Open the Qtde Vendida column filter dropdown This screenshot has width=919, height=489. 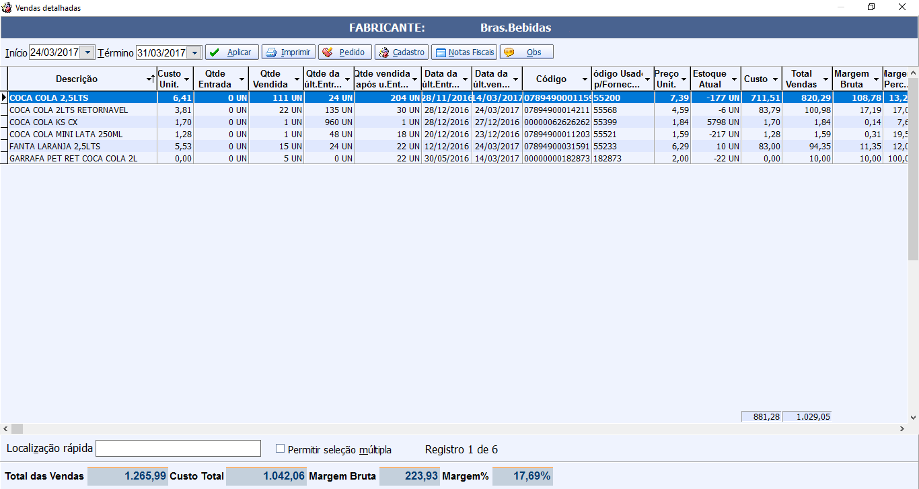pyautogui.click(x=297, y=79)
